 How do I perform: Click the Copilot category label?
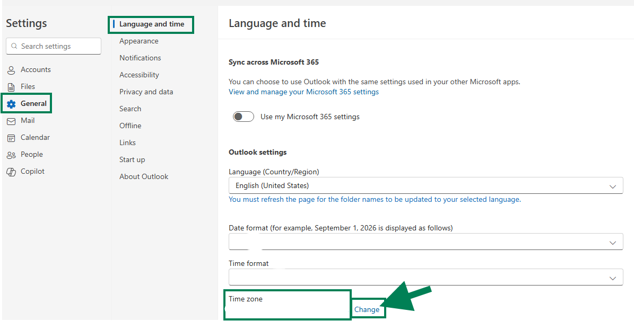32,172
